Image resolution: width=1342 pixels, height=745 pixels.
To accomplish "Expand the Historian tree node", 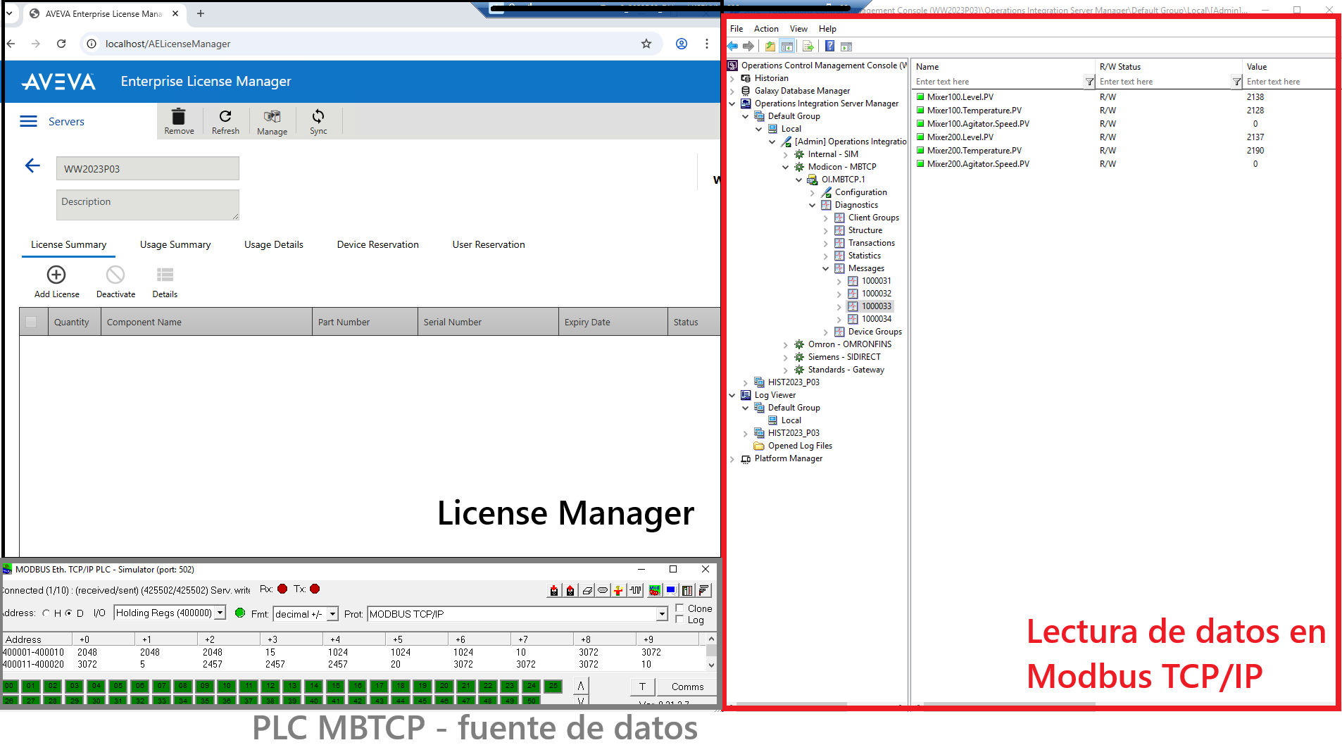I will (732, 78).
